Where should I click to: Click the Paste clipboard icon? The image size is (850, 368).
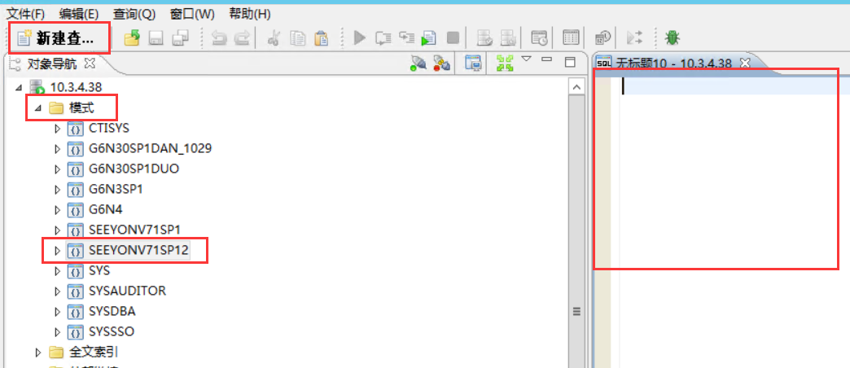322,38
